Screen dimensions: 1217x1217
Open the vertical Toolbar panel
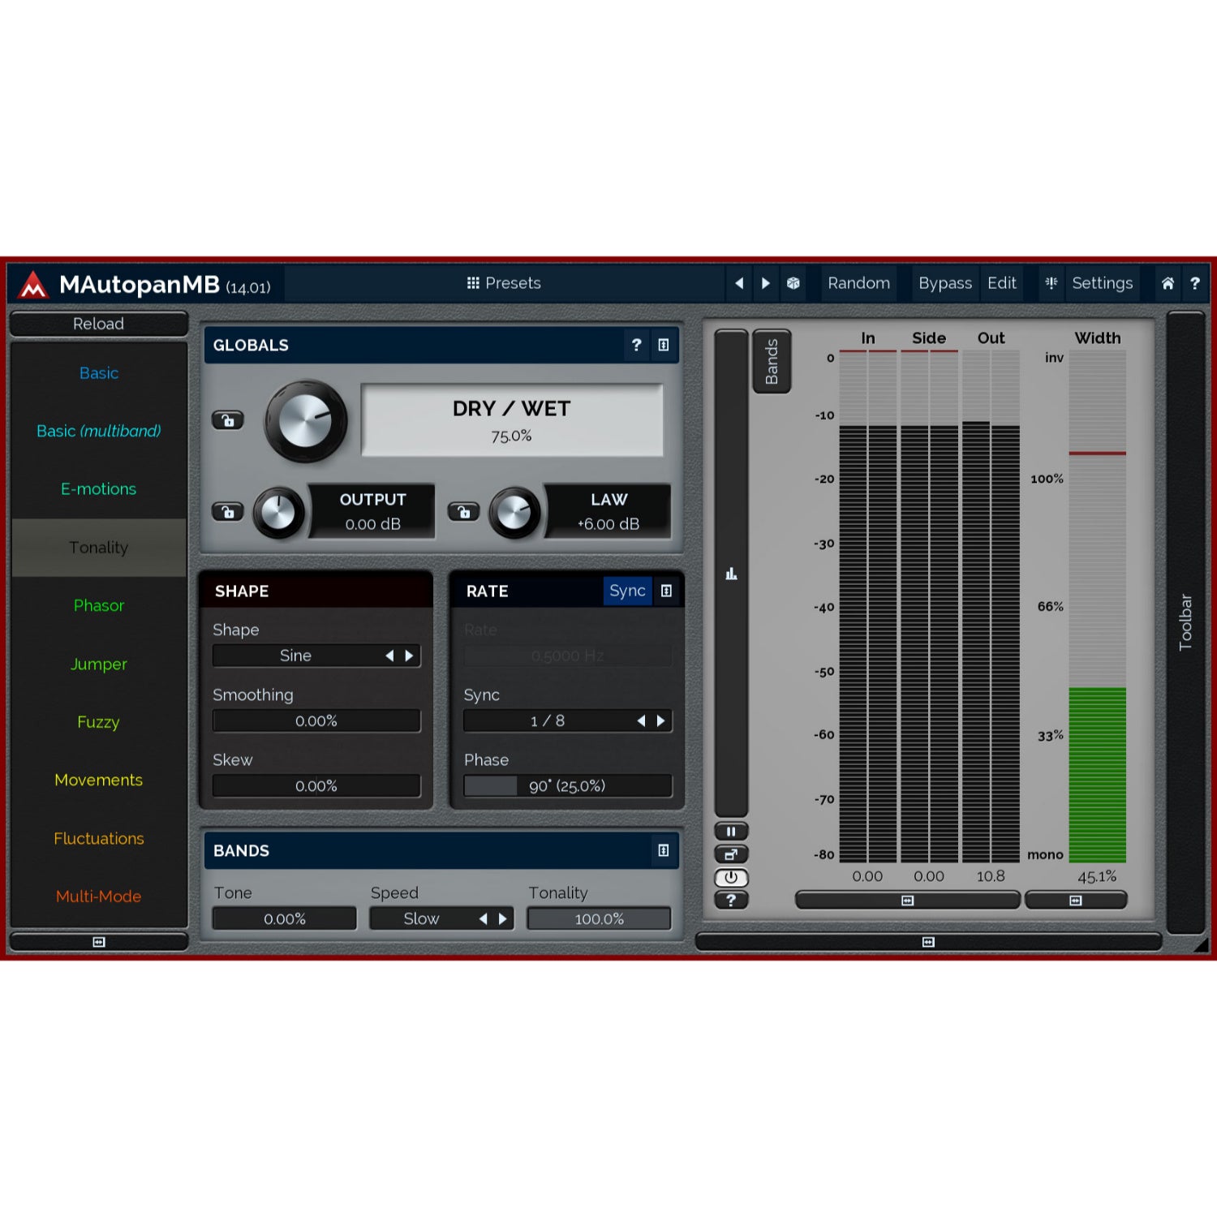(x=1185, y=622)
